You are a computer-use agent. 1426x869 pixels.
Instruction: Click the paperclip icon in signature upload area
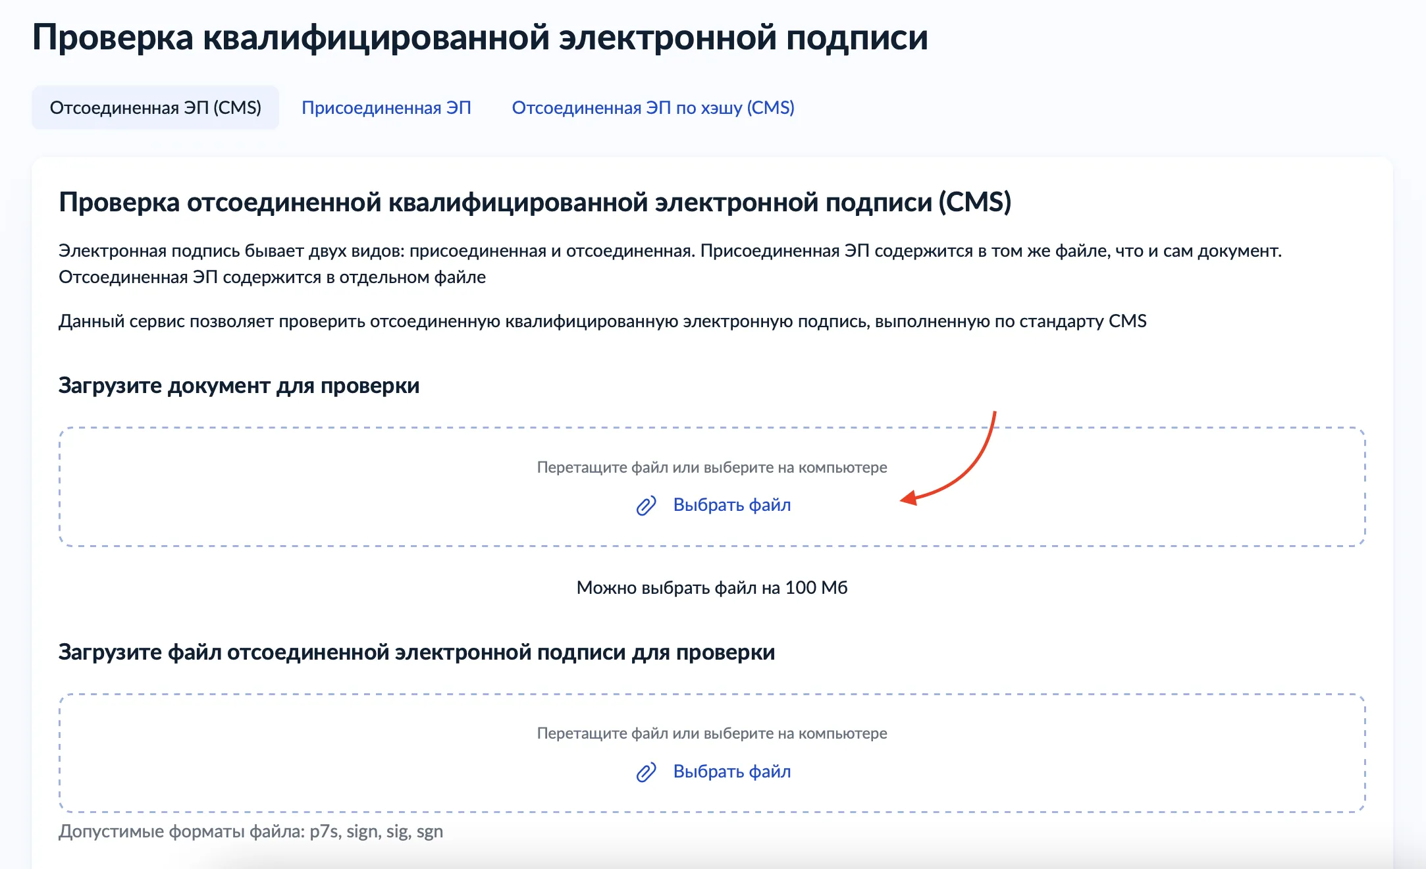(646, 772)
